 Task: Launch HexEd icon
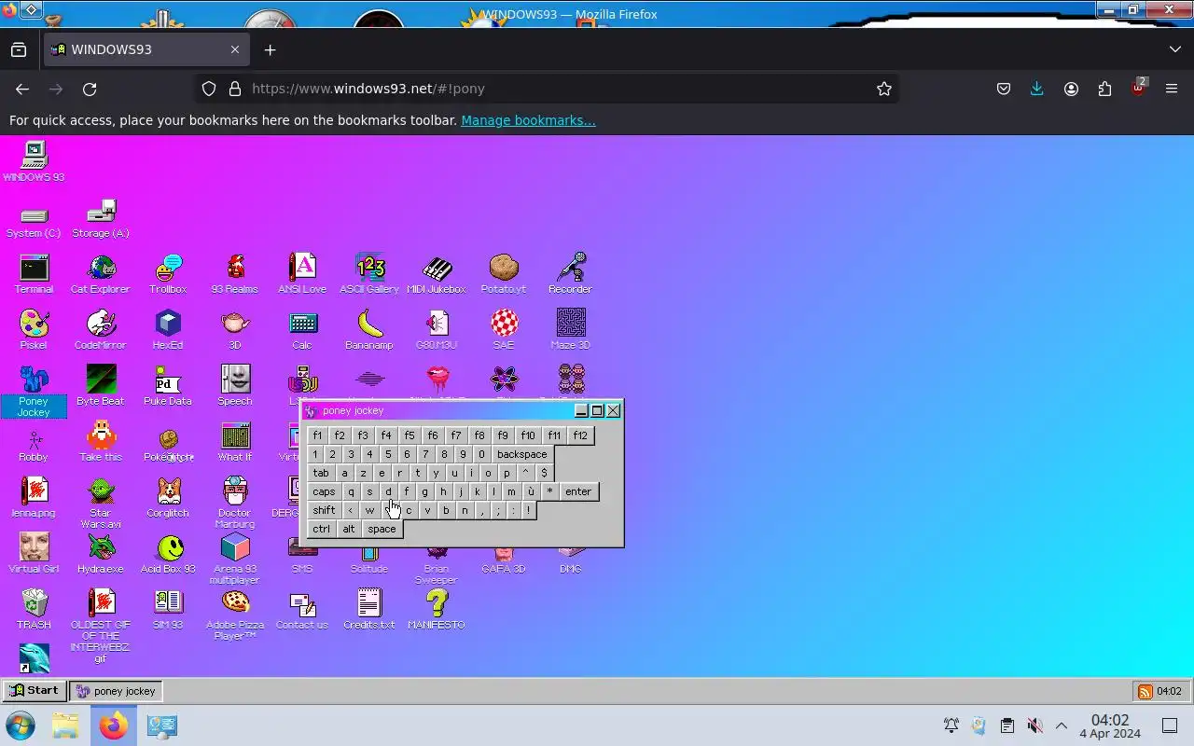[168, 329]
